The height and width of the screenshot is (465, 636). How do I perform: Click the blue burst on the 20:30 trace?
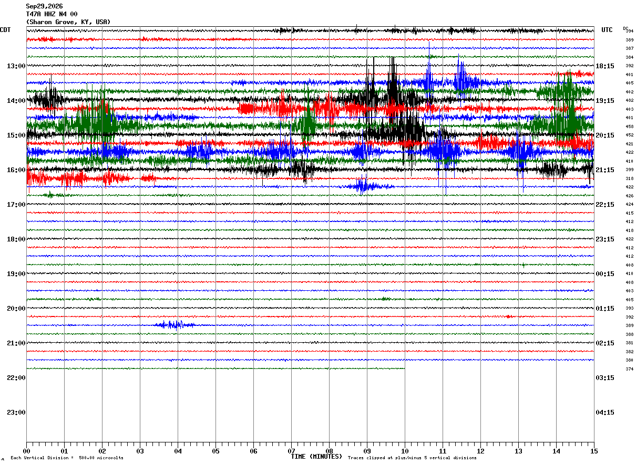pyautogui.click(x=173, y=325)
